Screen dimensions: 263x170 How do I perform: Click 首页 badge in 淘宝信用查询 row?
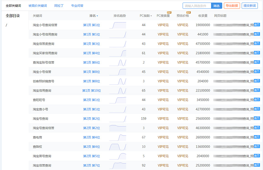(257, 90)
